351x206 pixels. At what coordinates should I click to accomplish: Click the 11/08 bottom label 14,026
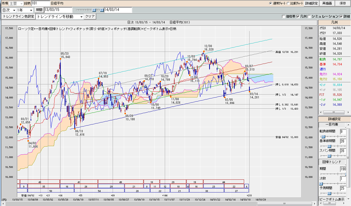(175, 102)
